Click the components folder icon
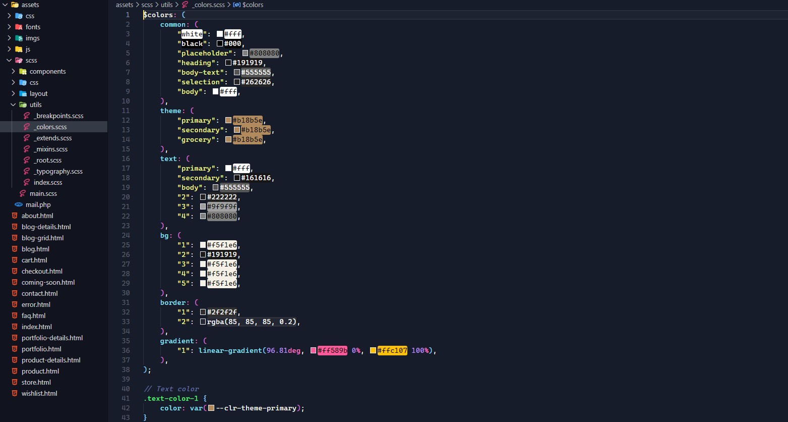Image resolution: width=788 pixels, height=422 pixels. [x=23, y=72]
